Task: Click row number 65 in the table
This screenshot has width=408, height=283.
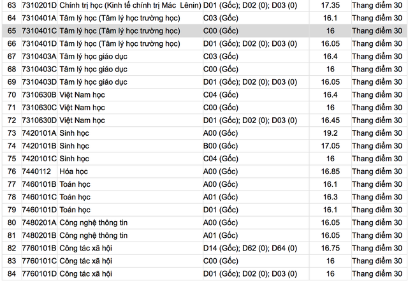Action: 11,31
